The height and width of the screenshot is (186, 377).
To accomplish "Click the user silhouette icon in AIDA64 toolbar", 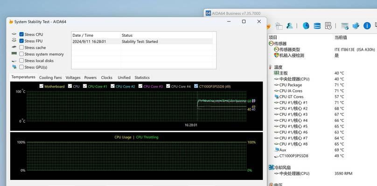I will 289,26.
